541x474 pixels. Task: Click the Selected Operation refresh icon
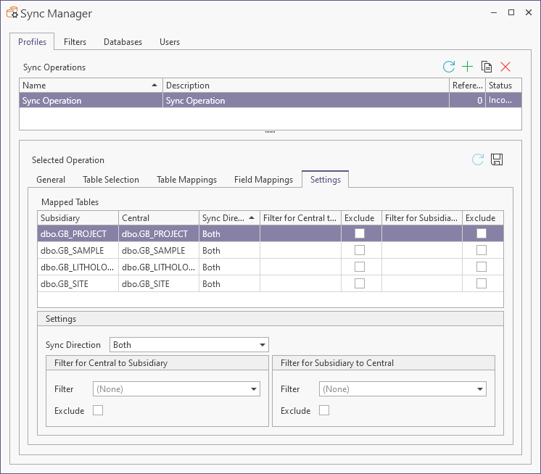point(478,159)
